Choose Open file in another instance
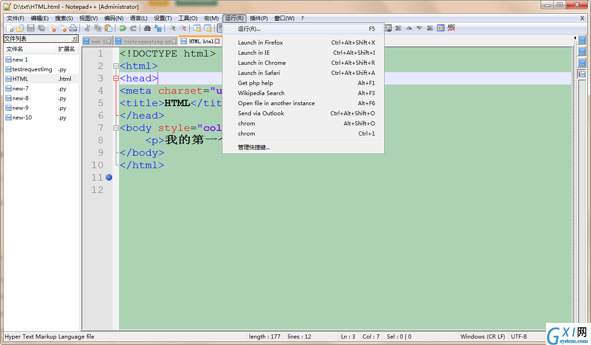The height and width of the screenshot is (345, 591). [303, 103]
